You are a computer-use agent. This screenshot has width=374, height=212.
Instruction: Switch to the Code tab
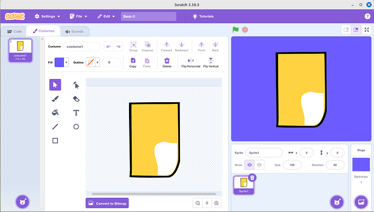(14, 31)
